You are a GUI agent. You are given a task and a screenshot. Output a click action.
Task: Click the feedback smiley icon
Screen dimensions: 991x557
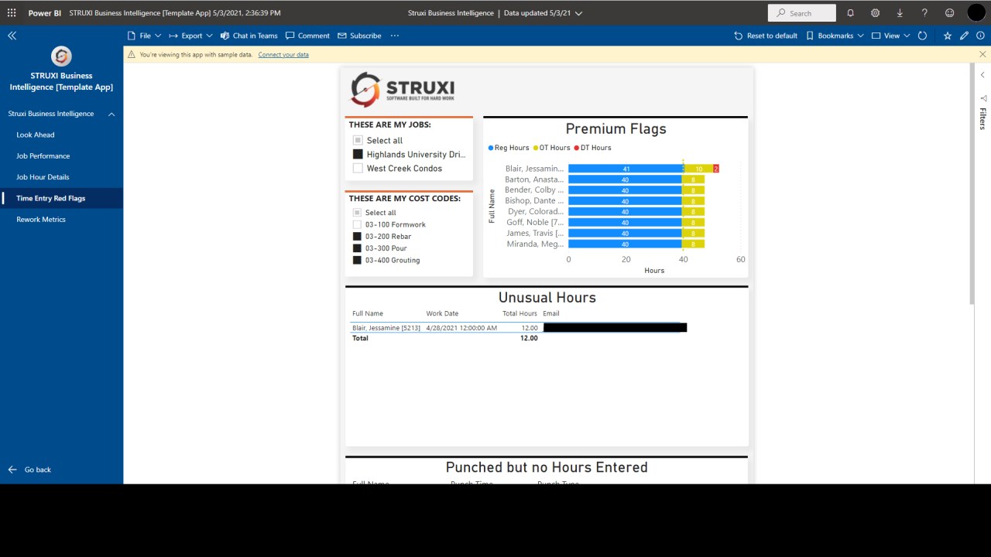(x=949, y=13)
